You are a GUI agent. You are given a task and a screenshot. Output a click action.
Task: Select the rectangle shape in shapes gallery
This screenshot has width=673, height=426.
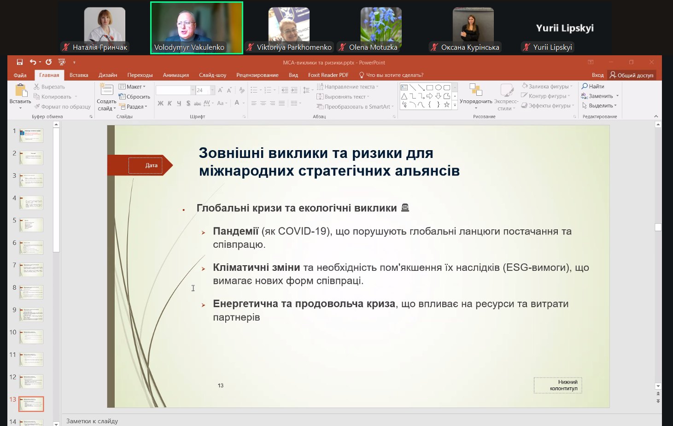(x=429, y=87)
